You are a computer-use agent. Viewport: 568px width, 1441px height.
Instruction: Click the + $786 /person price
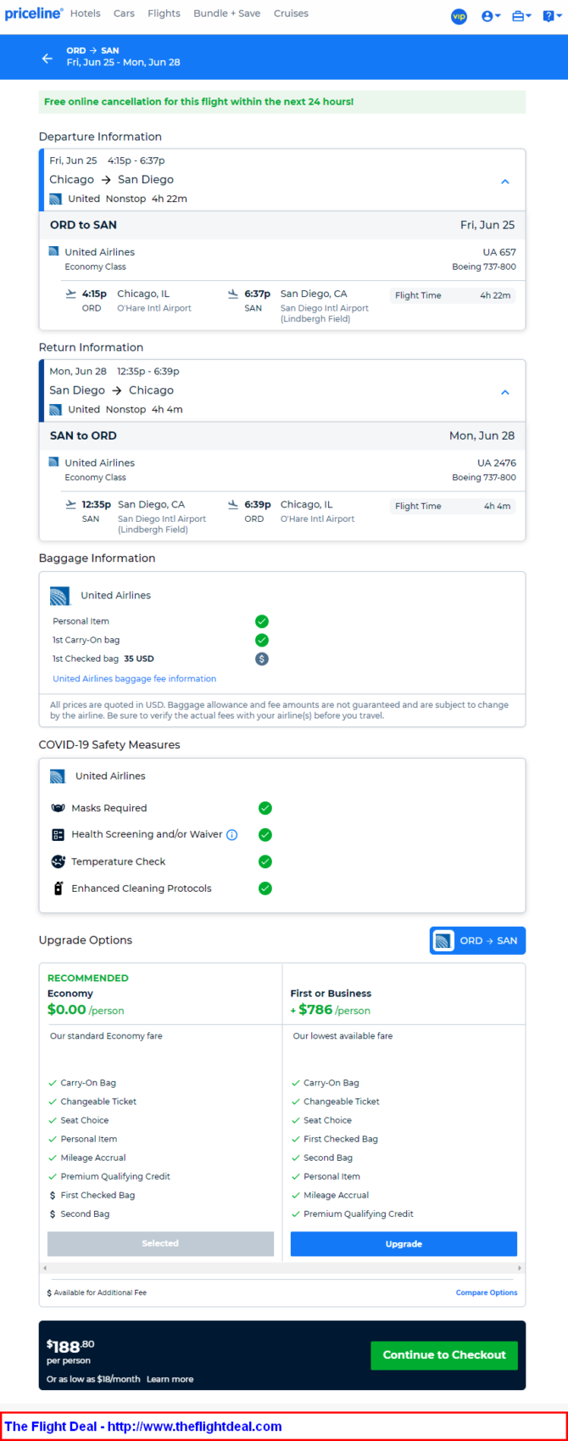pos(331,1010)
